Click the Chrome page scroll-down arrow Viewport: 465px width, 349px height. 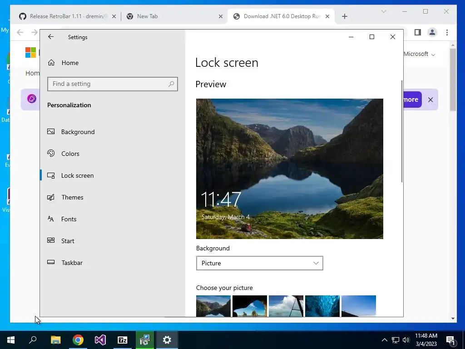click(x=453, y=319)
